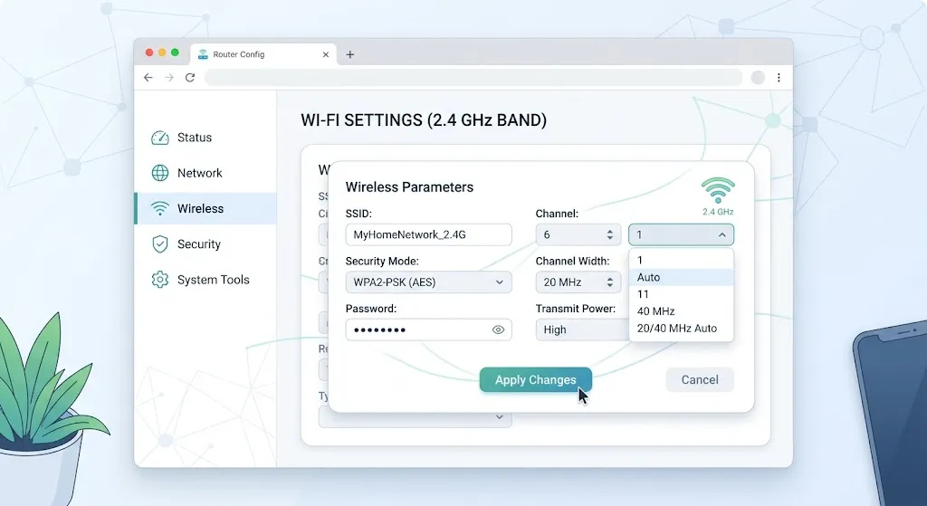Click the Channel 6 stepper arrows
This screenshot has width=927, height=506.
pos(609,234)
